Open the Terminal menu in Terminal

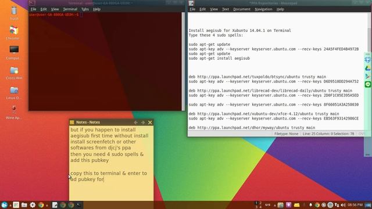pos(70,9)
